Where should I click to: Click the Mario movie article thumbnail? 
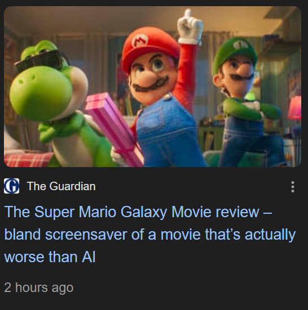(x=153, y=87)
